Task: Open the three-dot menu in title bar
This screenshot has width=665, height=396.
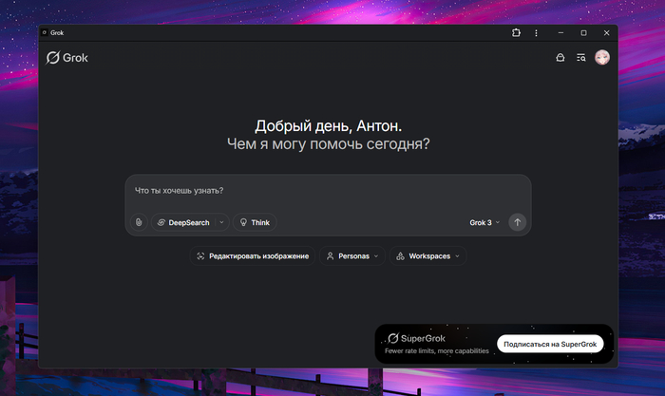Action: click(536, 32)
